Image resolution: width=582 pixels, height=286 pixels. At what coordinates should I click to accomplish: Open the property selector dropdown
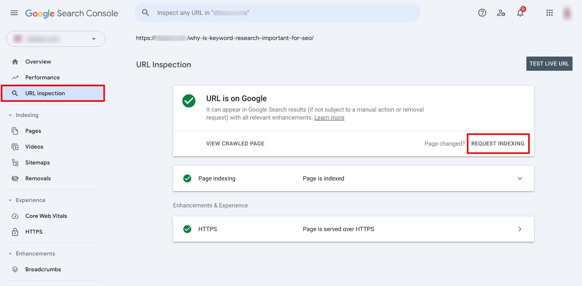(56, 39)
